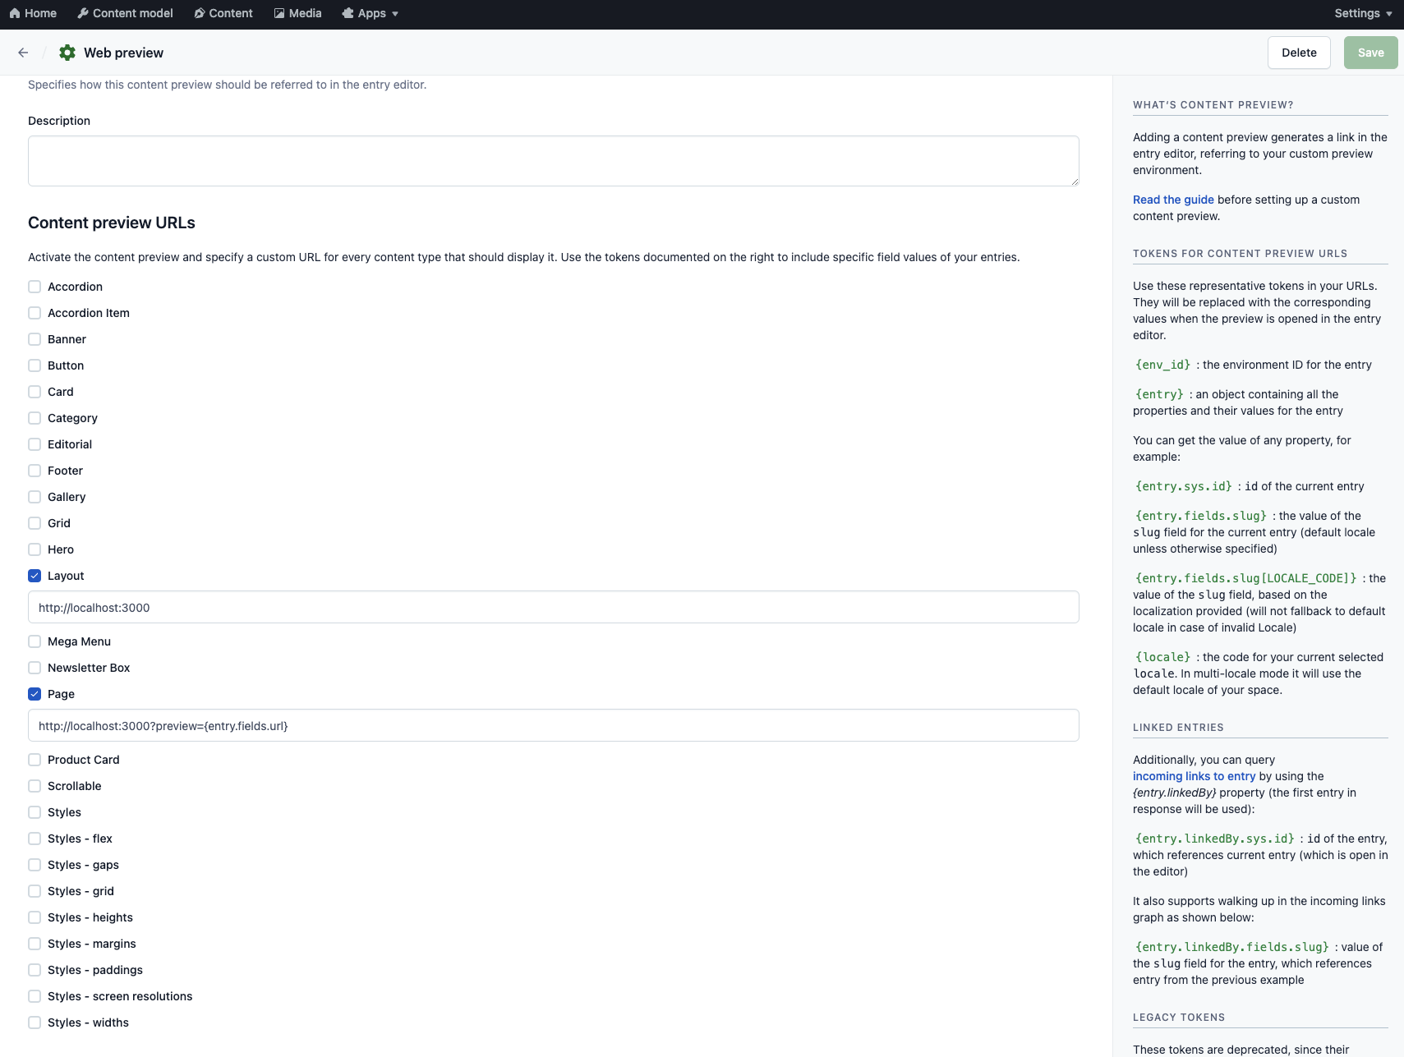Click the Page preview URL input field
Screen dimensions: 1404x1057
pos(554,725)
